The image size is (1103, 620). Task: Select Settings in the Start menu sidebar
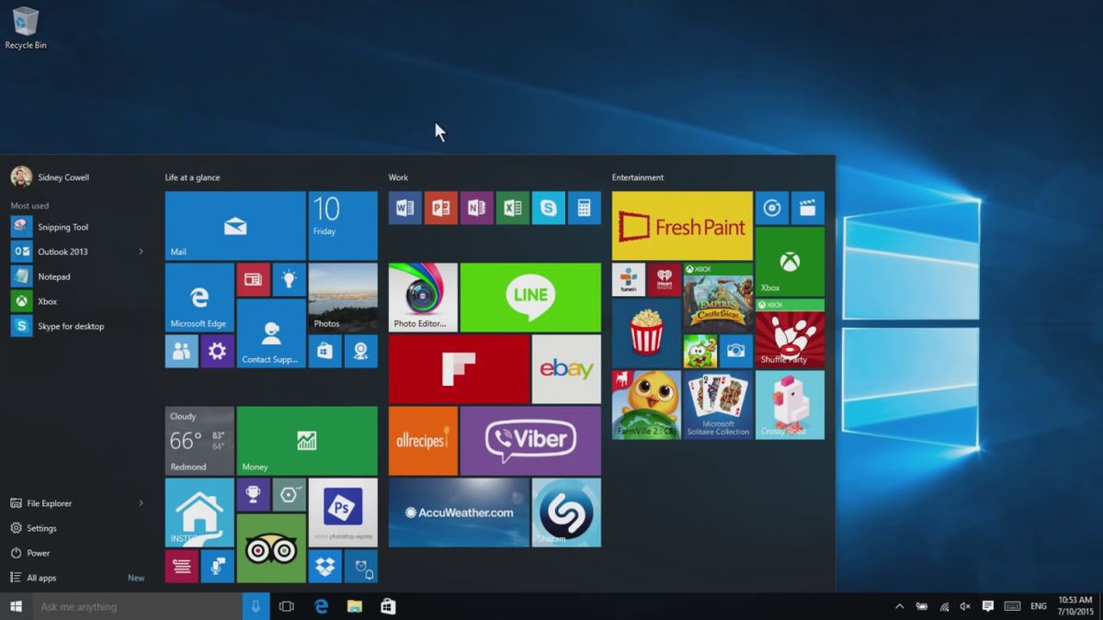click(40, 527)
